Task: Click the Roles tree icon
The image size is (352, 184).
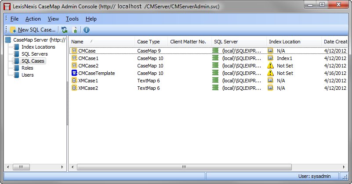Action: (16, 68)
